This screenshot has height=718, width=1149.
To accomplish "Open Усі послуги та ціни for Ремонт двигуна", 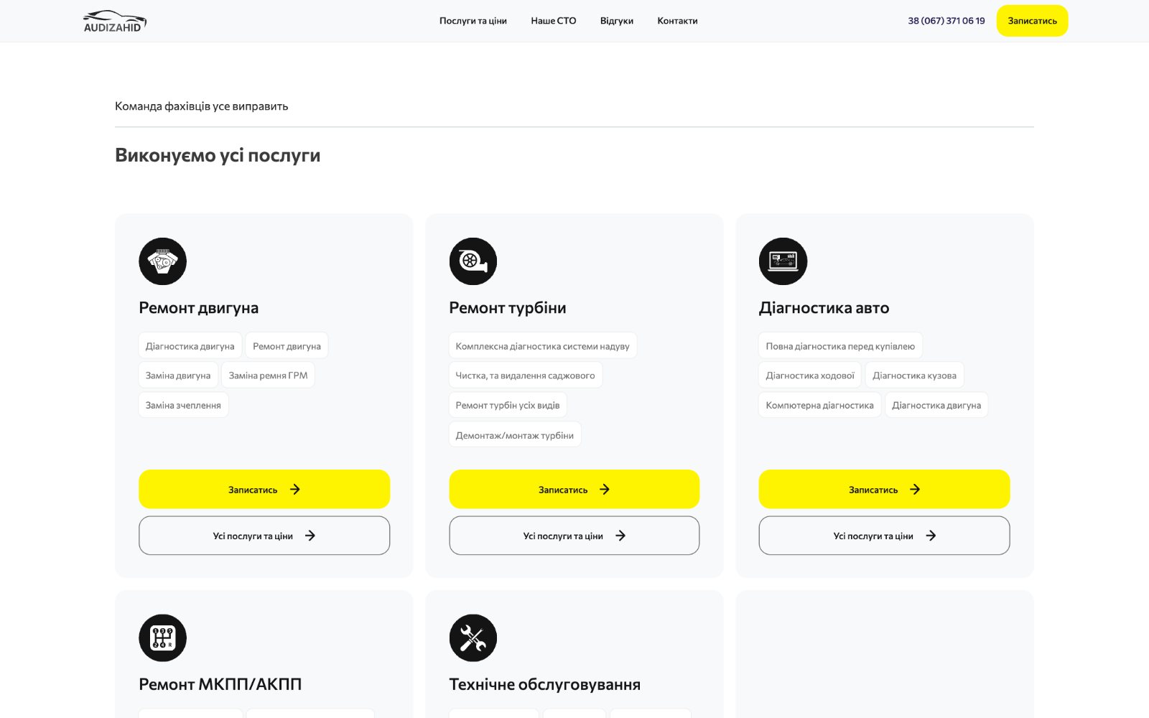I will pos(264,536).
